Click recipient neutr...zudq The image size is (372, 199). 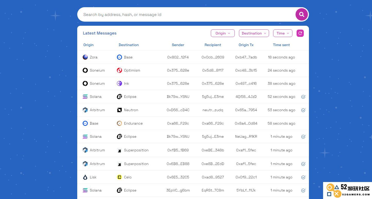(x=213, y=110)
